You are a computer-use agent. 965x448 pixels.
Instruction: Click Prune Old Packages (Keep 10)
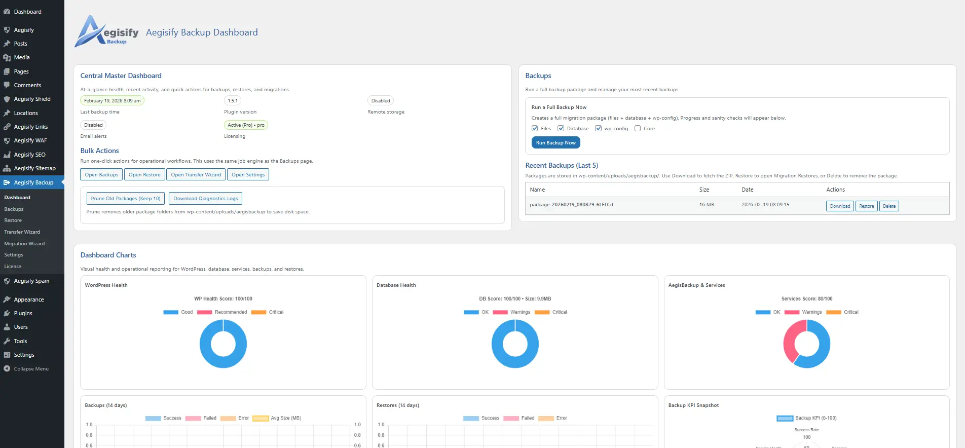[126, 199]
